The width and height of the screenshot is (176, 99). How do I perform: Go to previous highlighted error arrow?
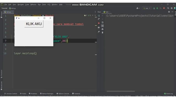[x=93, y=15]
